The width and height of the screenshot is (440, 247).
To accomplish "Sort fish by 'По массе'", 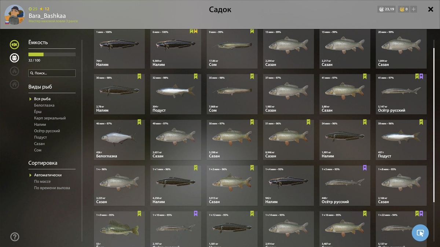I will point(43,181).
